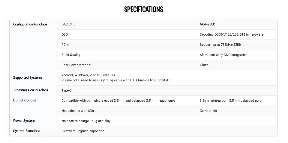This screenshot has width=288, height=143.
Task: Click Support up to 768kHz/32Bit value
Action: pyautogui.click(x=220, y=45)
